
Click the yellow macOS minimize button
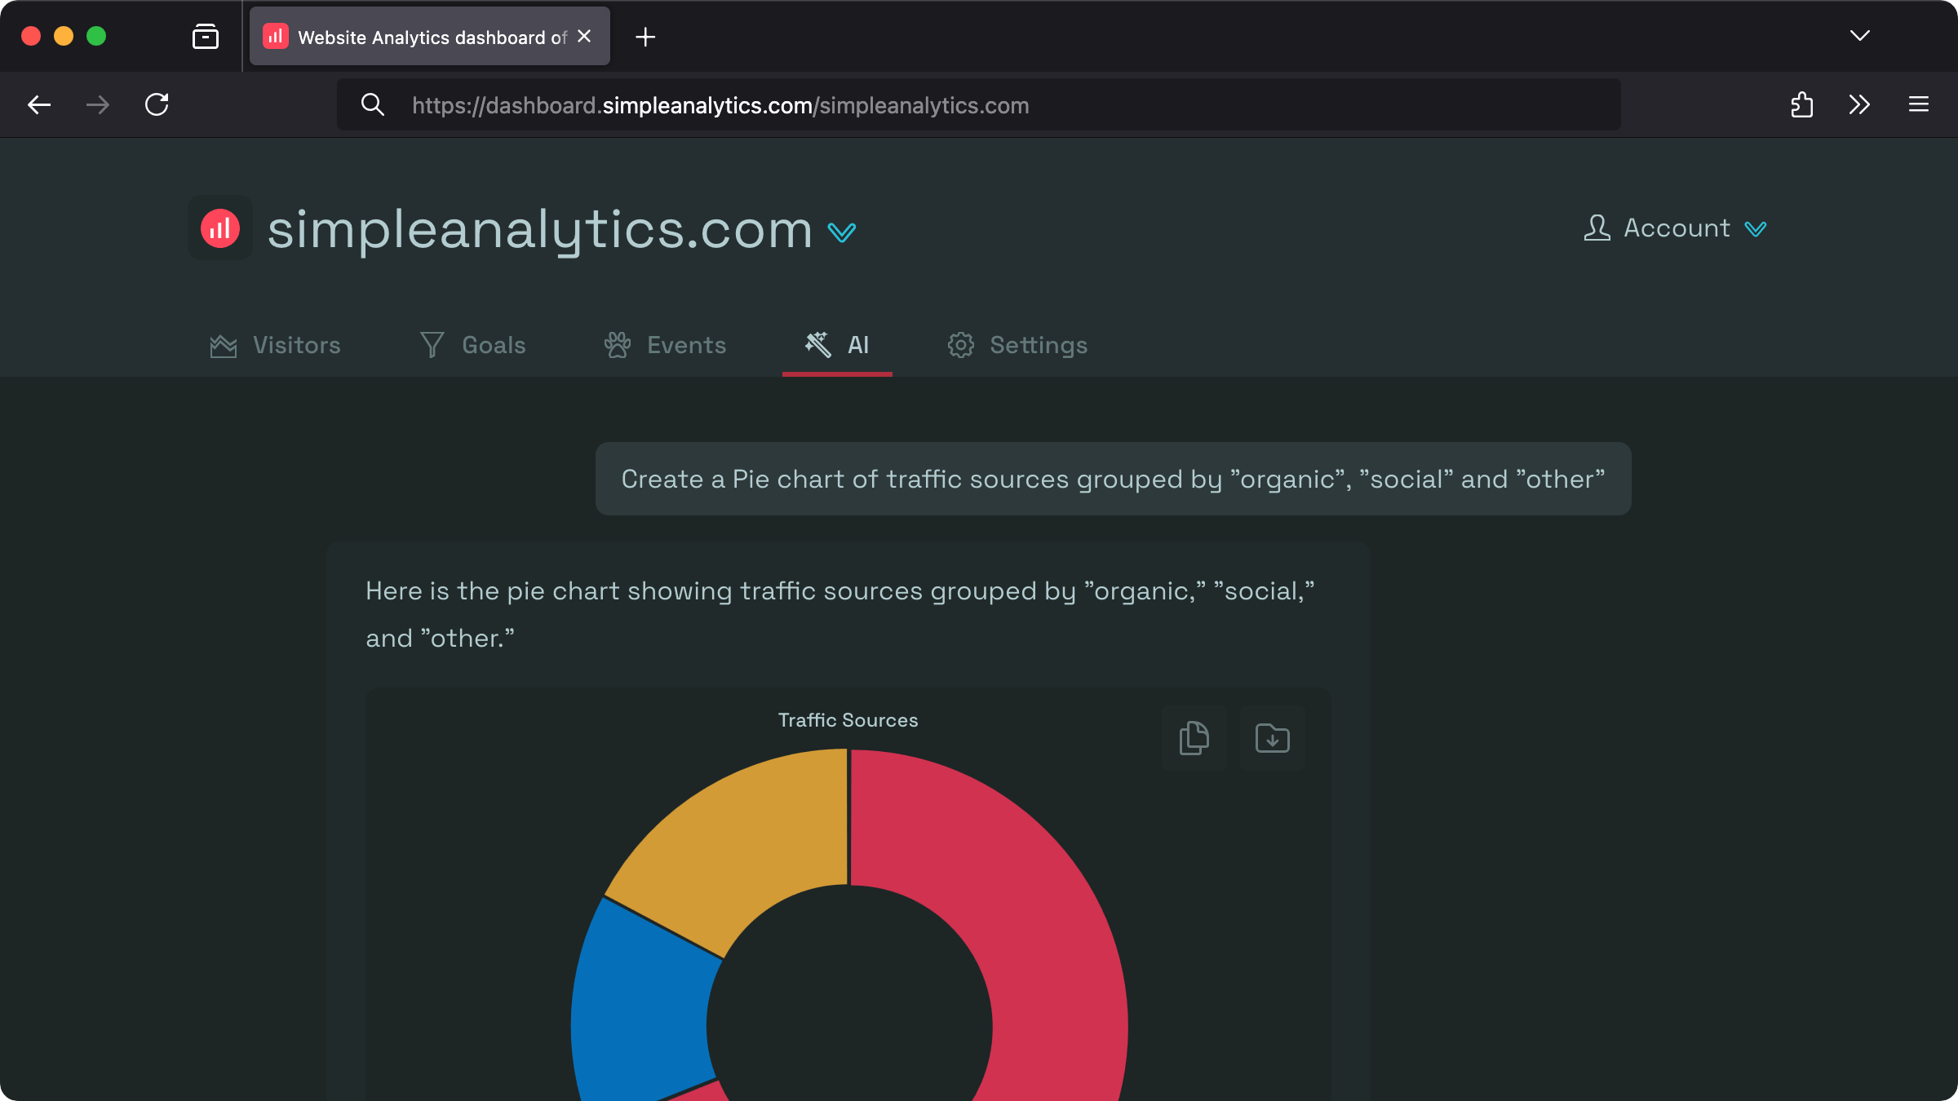pos(64,36)
